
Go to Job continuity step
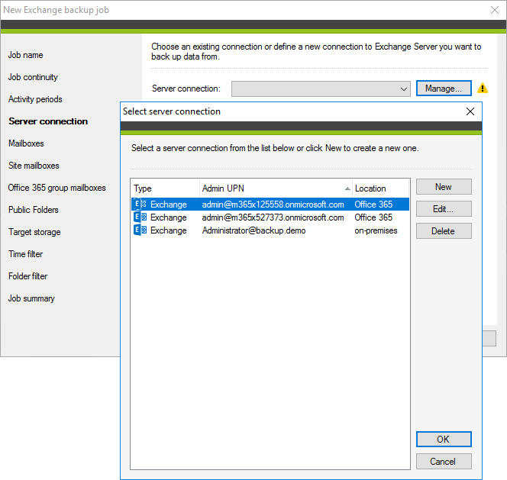(33, 77)
